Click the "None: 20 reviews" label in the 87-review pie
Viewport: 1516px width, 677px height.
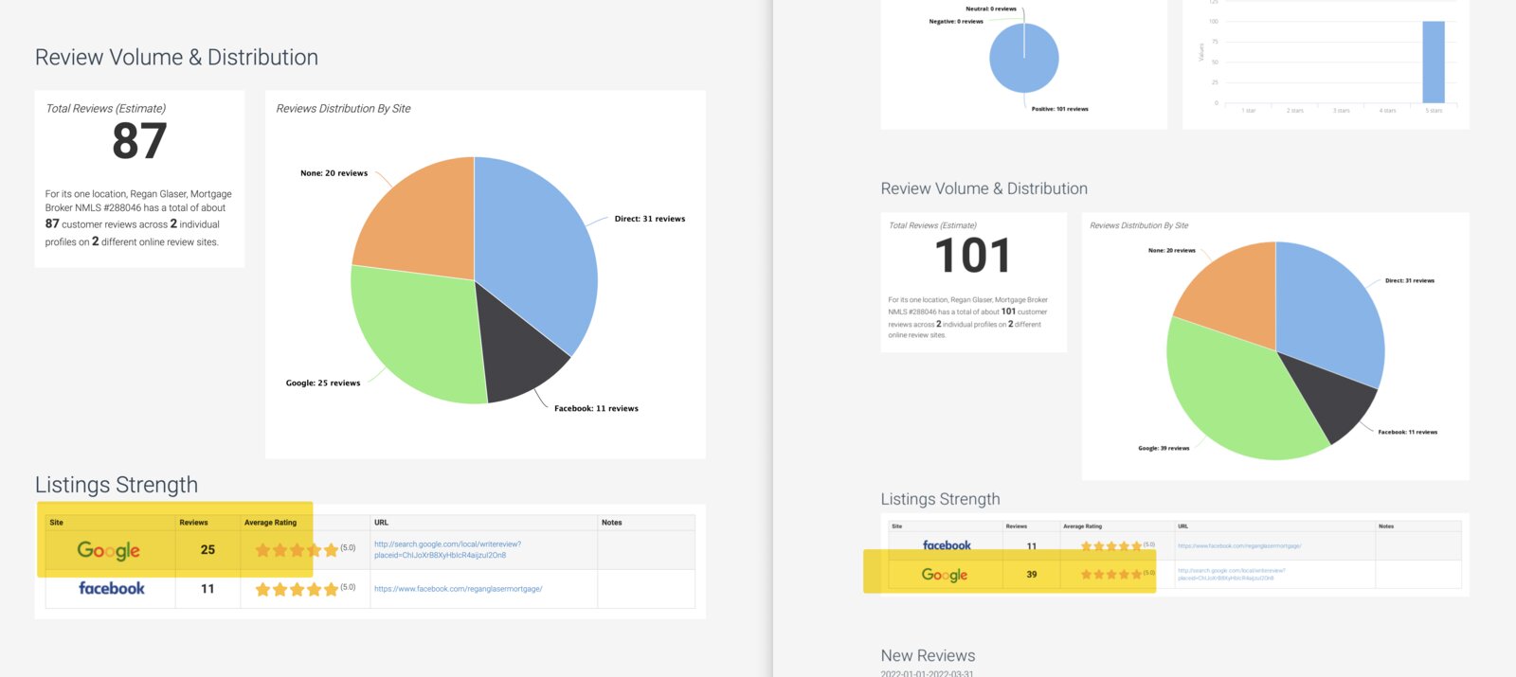334,173
